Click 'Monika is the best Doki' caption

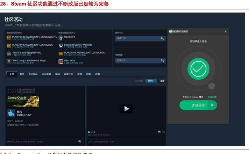coord(99,135)
